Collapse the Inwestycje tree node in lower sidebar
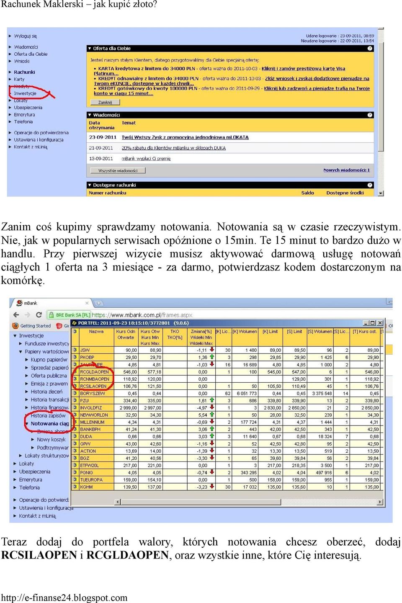The width and height of the screenshot is (402, 603). (x=15, y=336)
